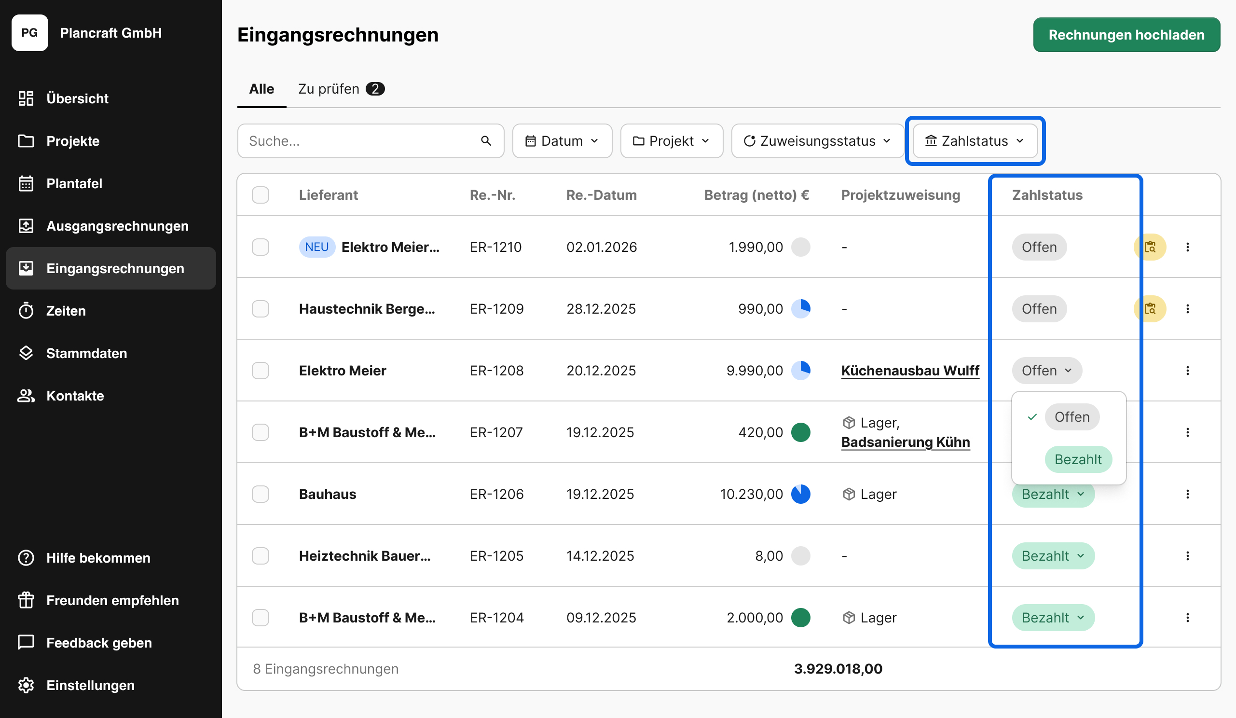Open the Datum filter dropdown
Screen dimensions: 1236x718
point(562,141)
